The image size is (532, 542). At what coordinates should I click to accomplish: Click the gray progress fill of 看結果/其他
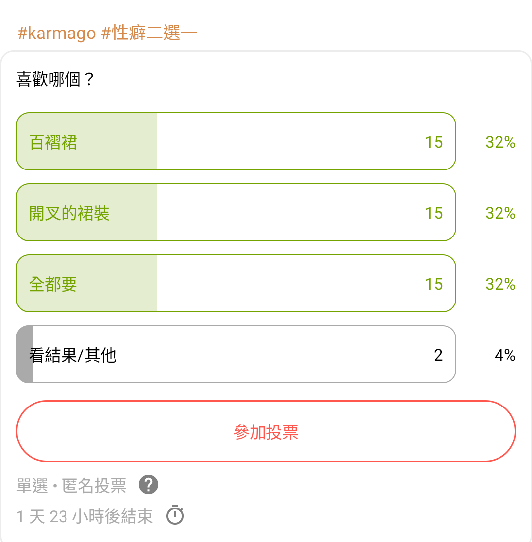click(25, 354)
